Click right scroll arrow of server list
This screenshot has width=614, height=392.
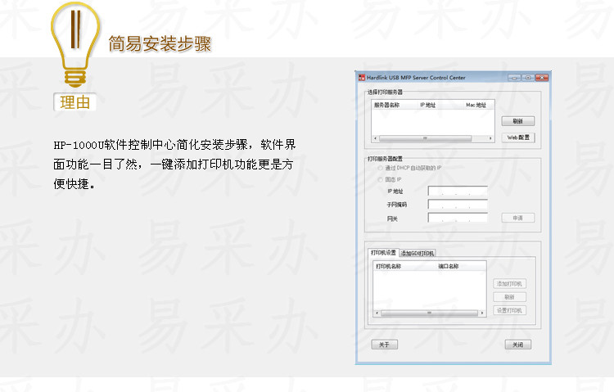[490, 138]
